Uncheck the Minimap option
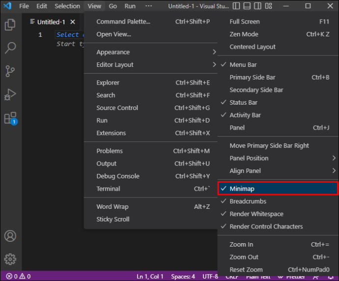The width and height of the screenshot is (339, 281). pos(278,189)
